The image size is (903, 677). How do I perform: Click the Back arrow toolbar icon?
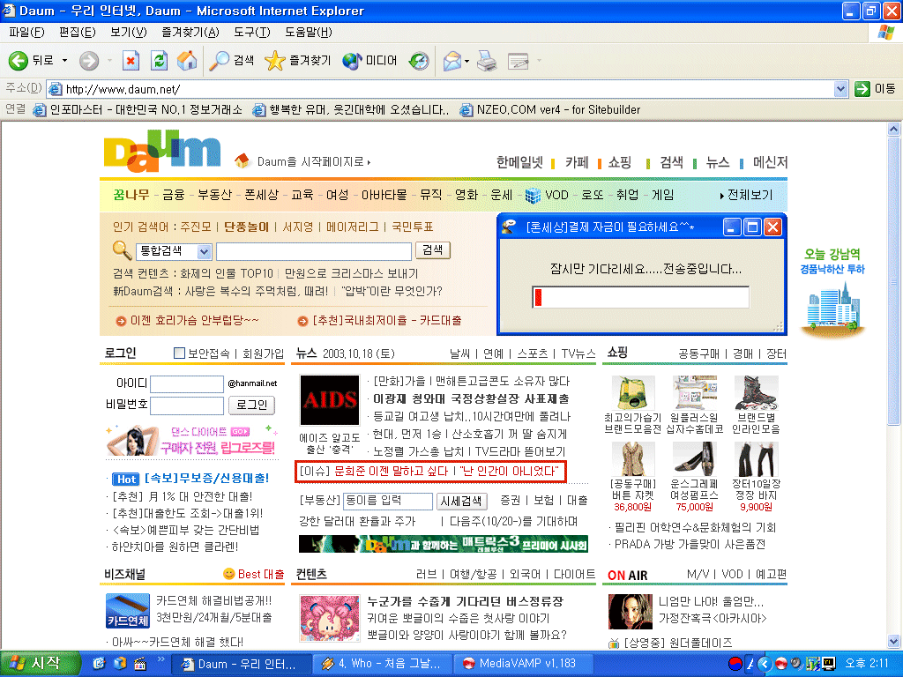19,61
